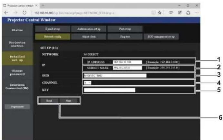
Task: Switch to the Adjust clock tab
Action: pos(89,37)
